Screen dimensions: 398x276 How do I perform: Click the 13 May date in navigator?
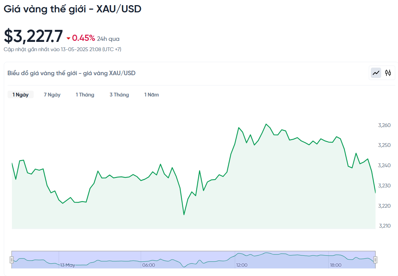coord(68,265)
